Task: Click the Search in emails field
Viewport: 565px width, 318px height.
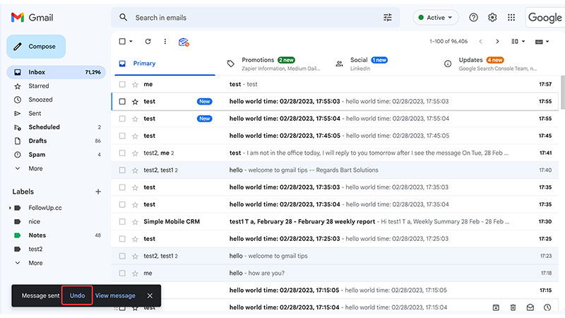Action: point(256,17)
